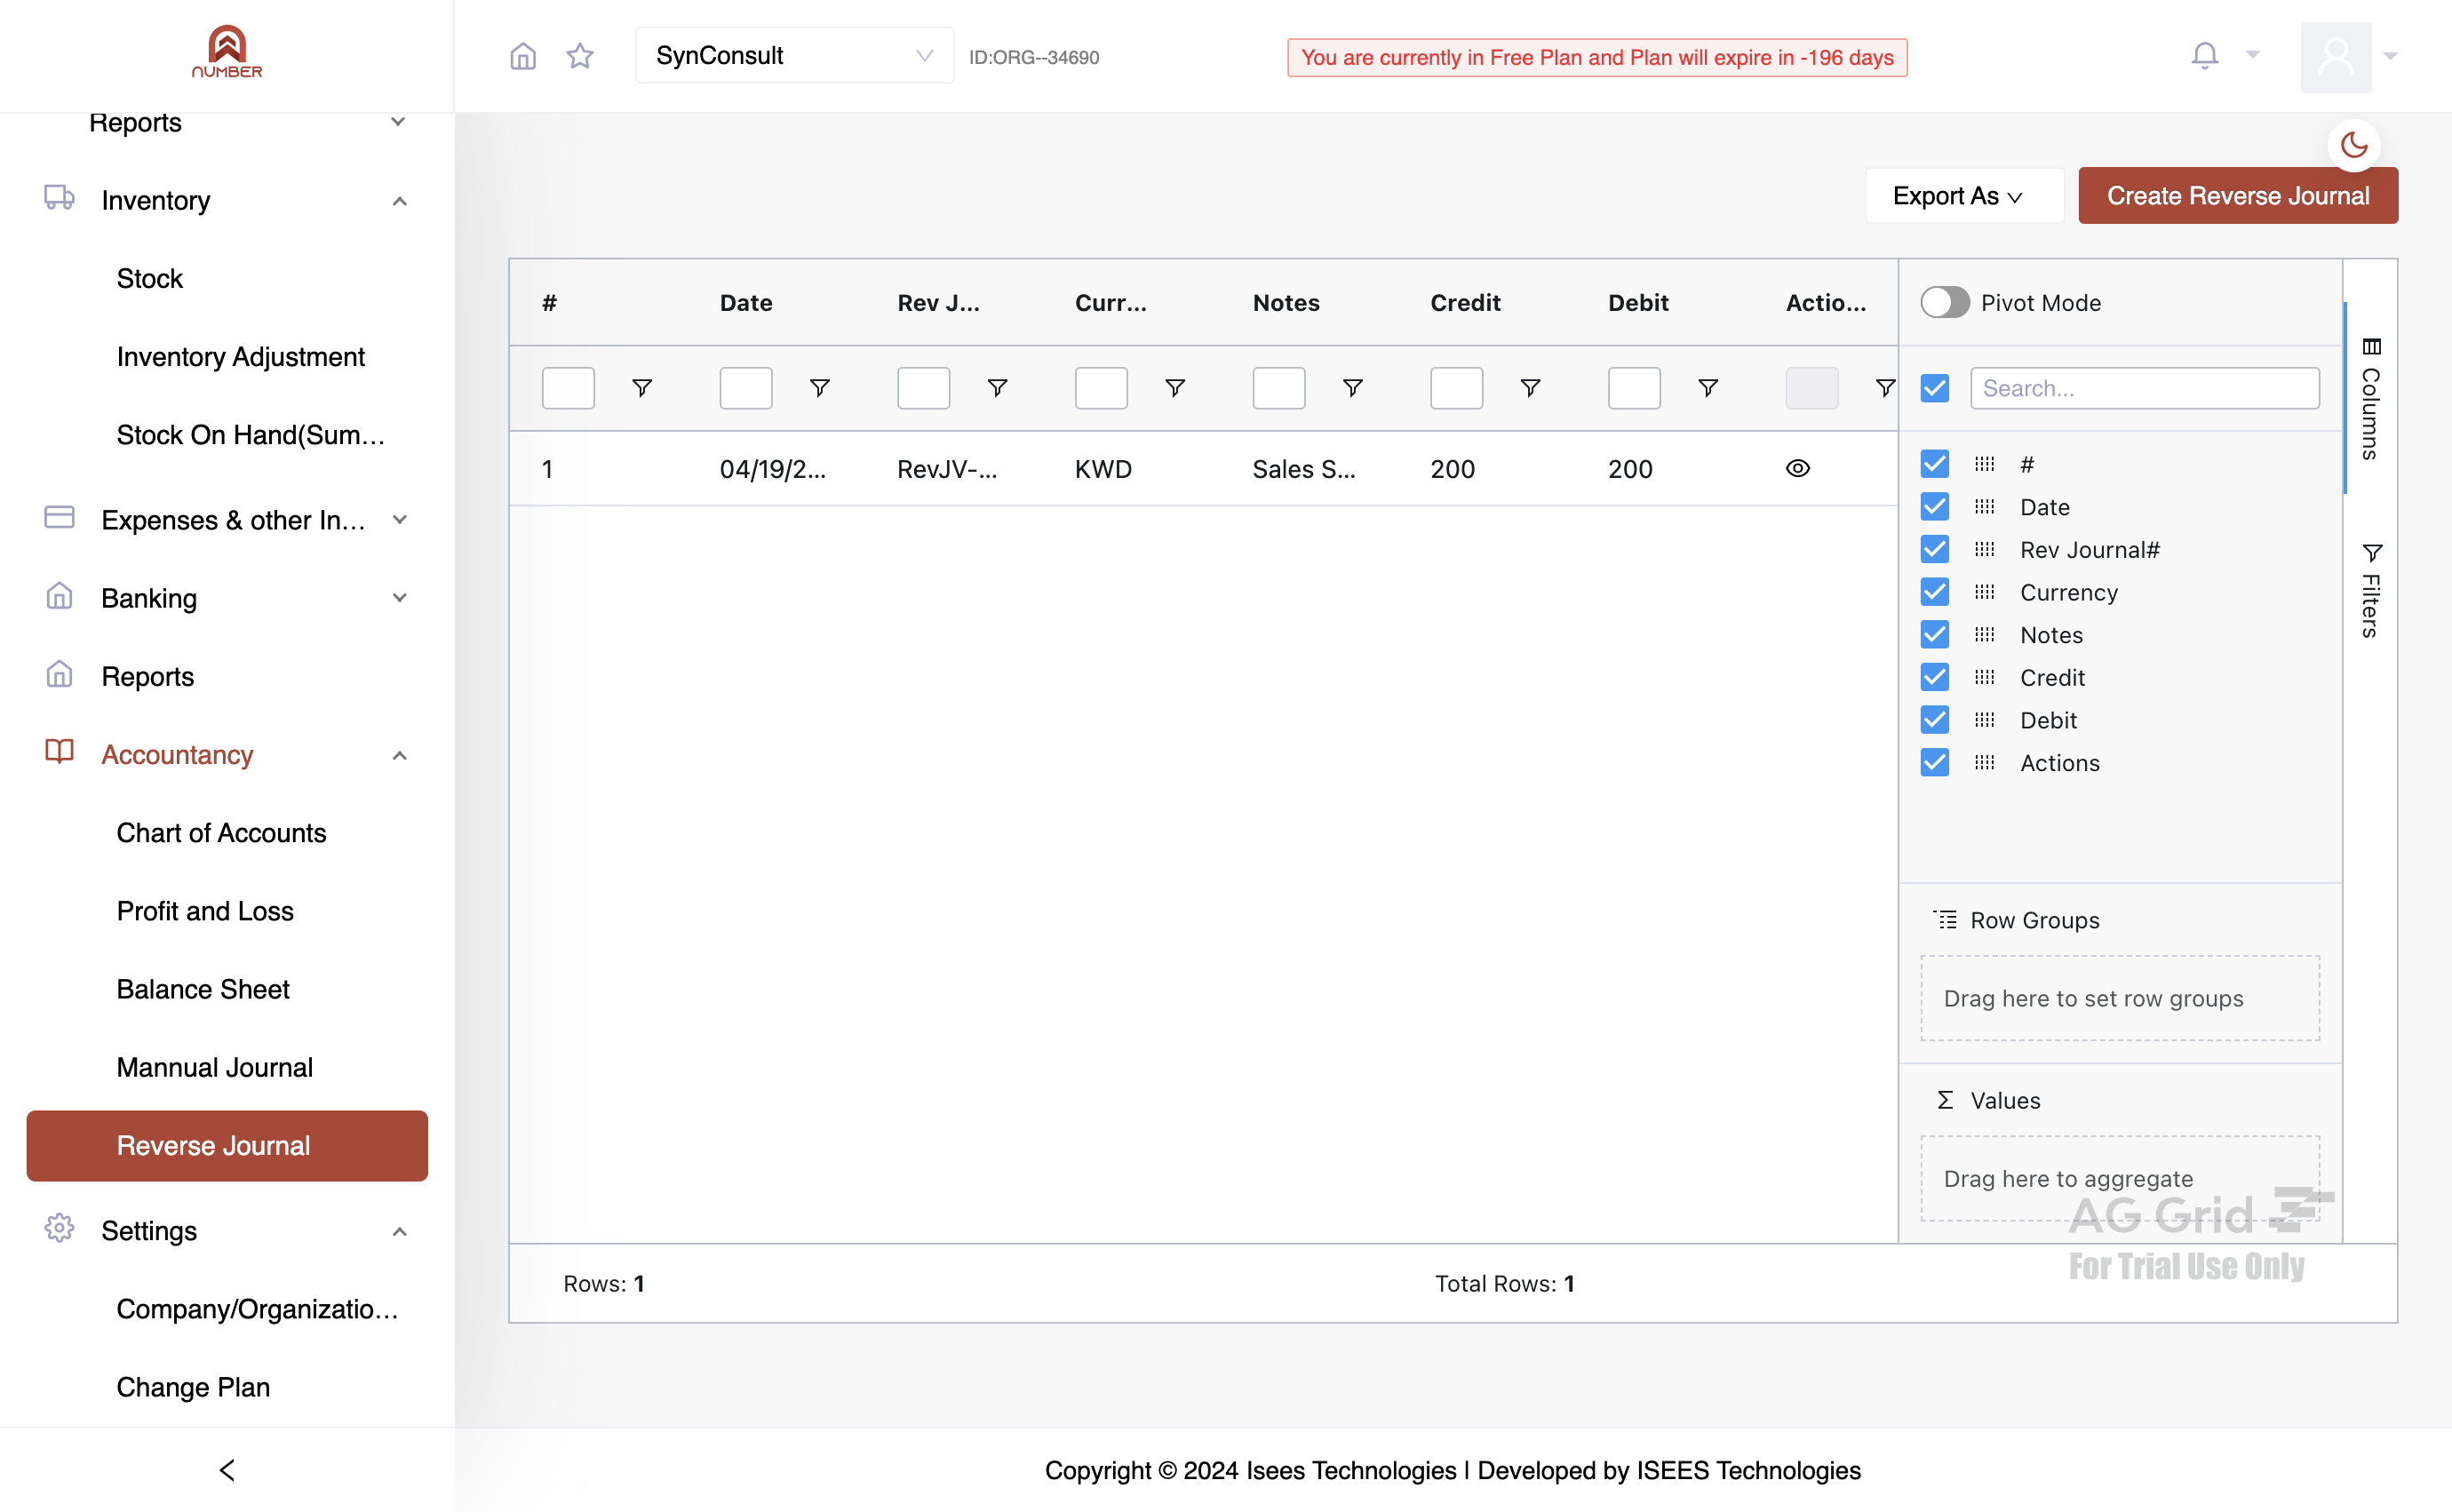Click the drag handle next to Currency column
This screenshot has height=1512, width=2452.
(x=1984, y=592)
